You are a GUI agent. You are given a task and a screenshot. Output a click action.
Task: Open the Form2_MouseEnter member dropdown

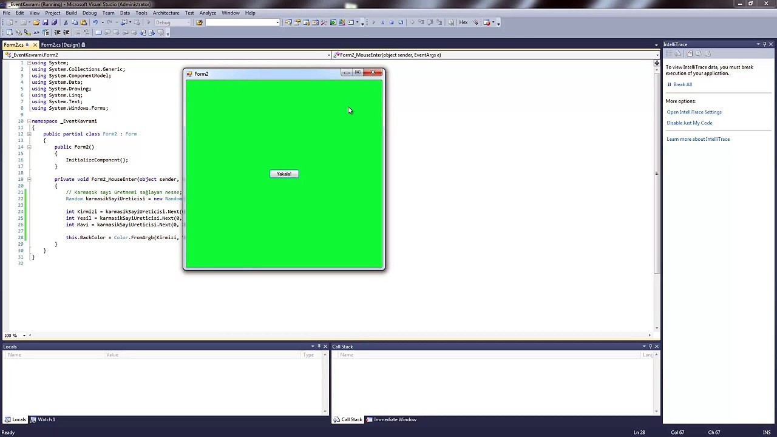pos(656,55)
